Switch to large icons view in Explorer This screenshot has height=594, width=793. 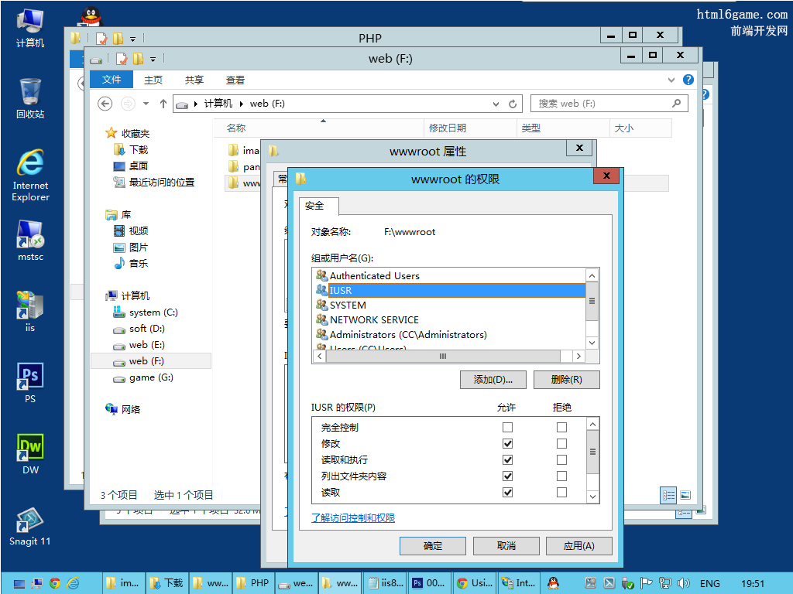tap(685, 496)
